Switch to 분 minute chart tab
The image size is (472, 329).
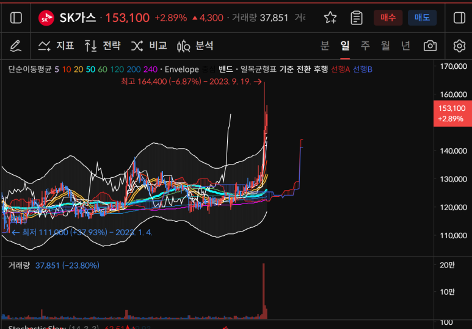tap(324, 46)
